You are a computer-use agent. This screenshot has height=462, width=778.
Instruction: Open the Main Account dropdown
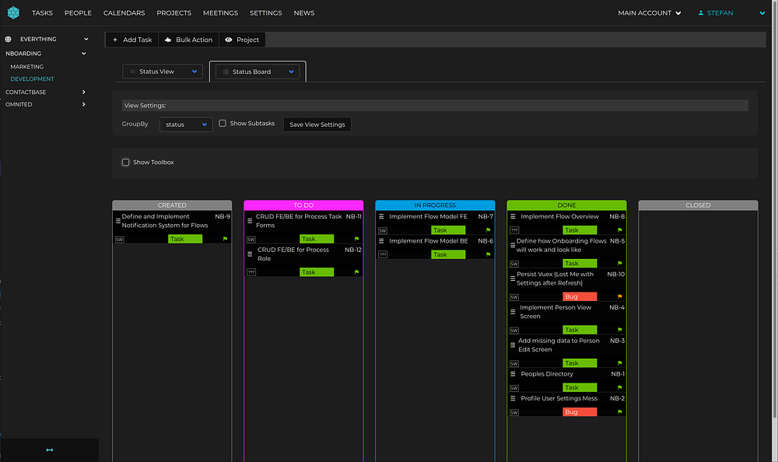(x=650, y=13)
